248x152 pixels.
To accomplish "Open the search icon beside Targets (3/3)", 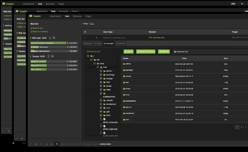I will 52,56.
